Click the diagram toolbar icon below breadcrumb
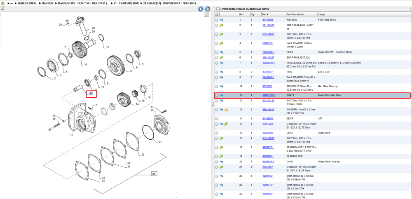This screenshot has height=199, width=412. coord(2,9)
